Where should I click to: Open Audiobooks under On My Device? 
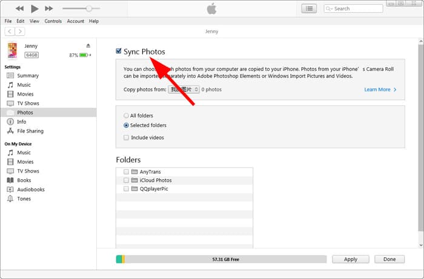coord(30,189)
